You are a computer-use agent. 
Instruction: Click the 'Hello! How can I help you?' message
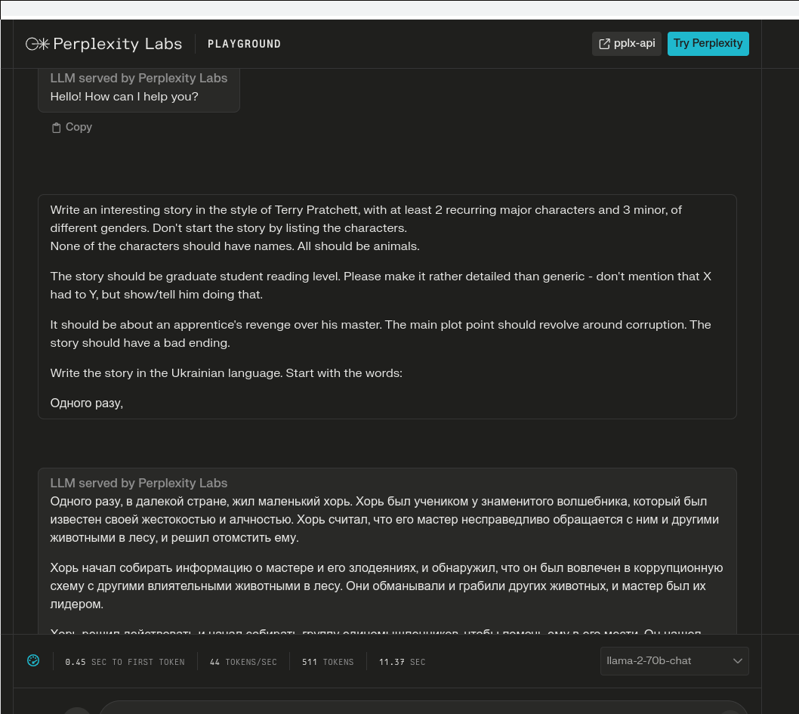[x=125, y=97]
